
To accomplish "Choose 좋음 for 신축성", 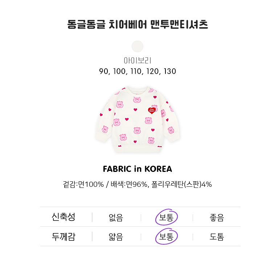I will pos(217,218).
